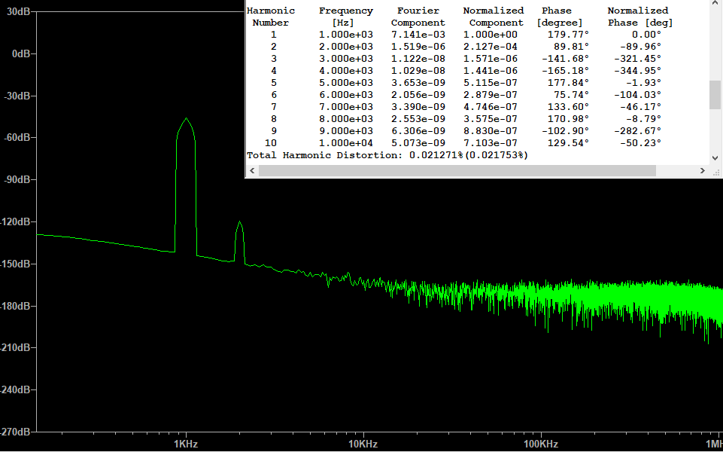The image size is (723, 452).
Task: Click the -90dB vertical axis label
Action: pos(17,179)
